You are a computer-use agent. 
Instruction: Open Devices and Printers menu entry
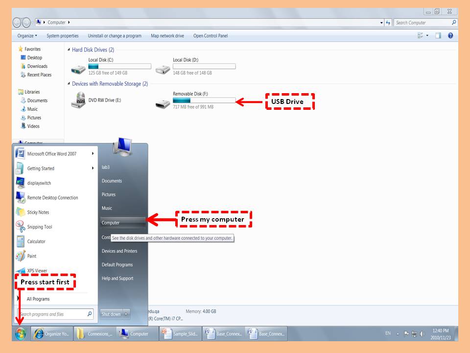pos(119,251)
